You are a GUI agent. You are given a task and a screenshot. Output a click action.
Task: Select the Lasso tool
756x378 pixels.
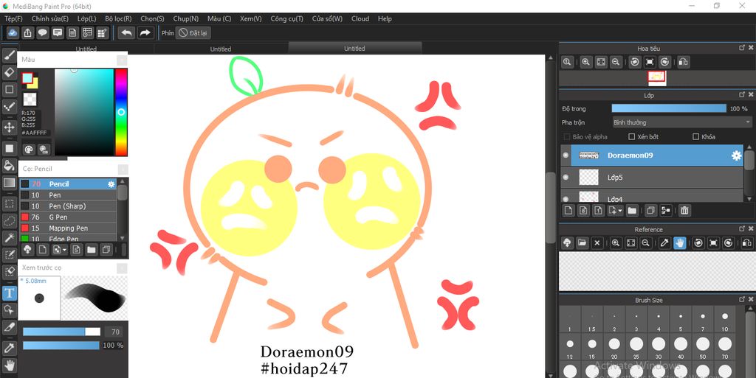pyautogui.click(x=9, y=221)
